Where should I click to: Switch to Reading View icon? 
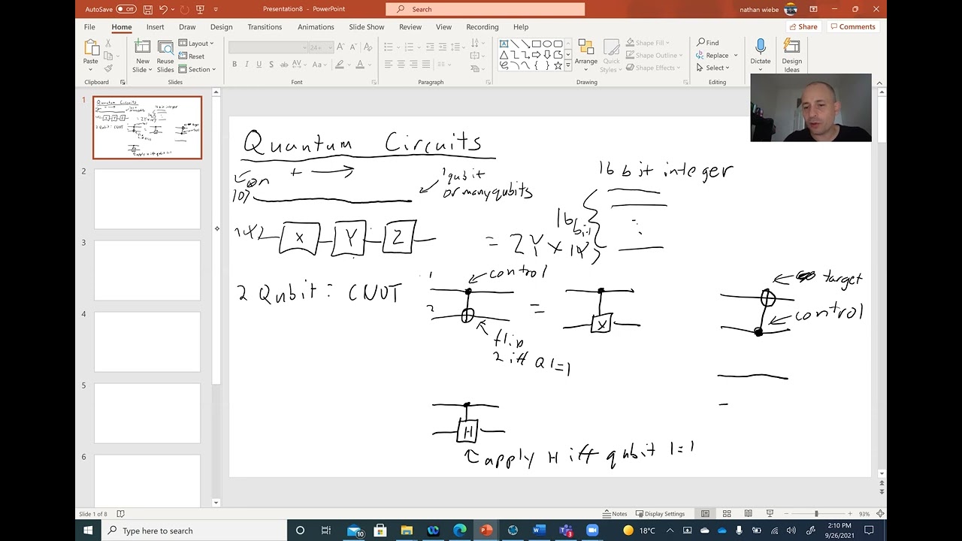tap(748, 514)
